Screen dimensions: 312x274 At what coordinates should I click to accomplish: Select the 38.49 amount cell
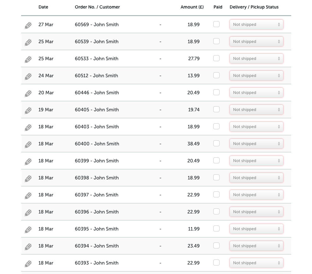[x=193, y=144]
